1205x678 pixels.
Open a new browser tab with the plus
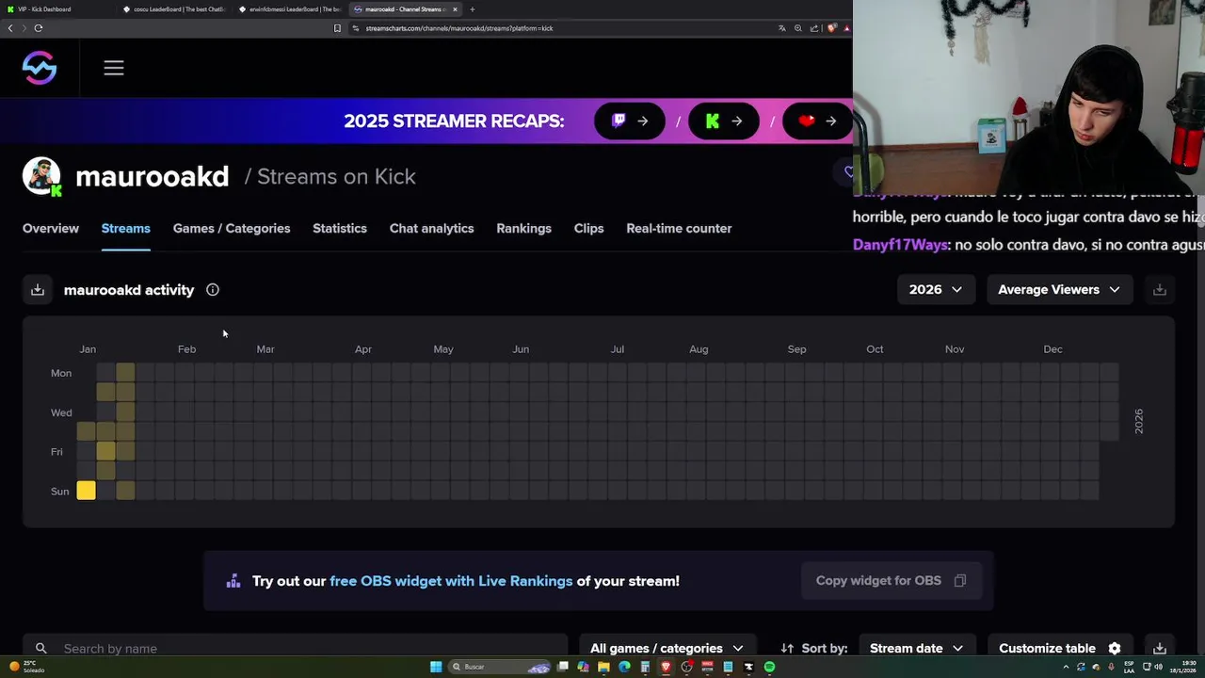pos(473,9)
